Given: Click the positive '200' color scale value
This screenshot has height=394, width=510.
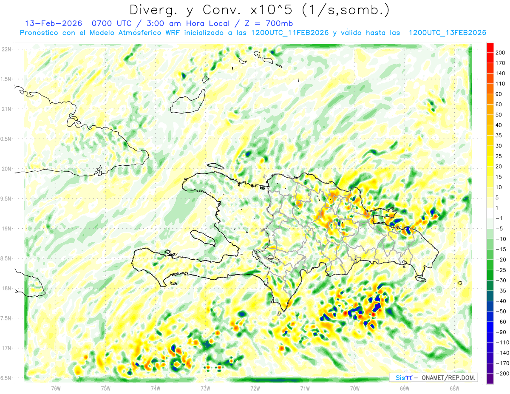Looking at the screenshot, I should 501,52.
